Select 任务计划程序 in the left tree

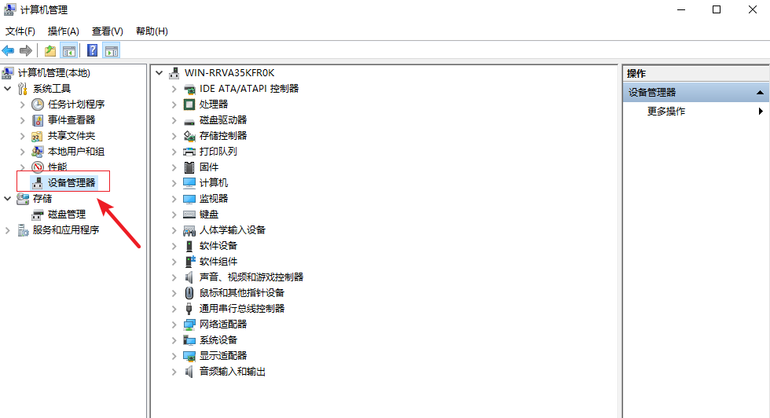click(x=75, y=104)
